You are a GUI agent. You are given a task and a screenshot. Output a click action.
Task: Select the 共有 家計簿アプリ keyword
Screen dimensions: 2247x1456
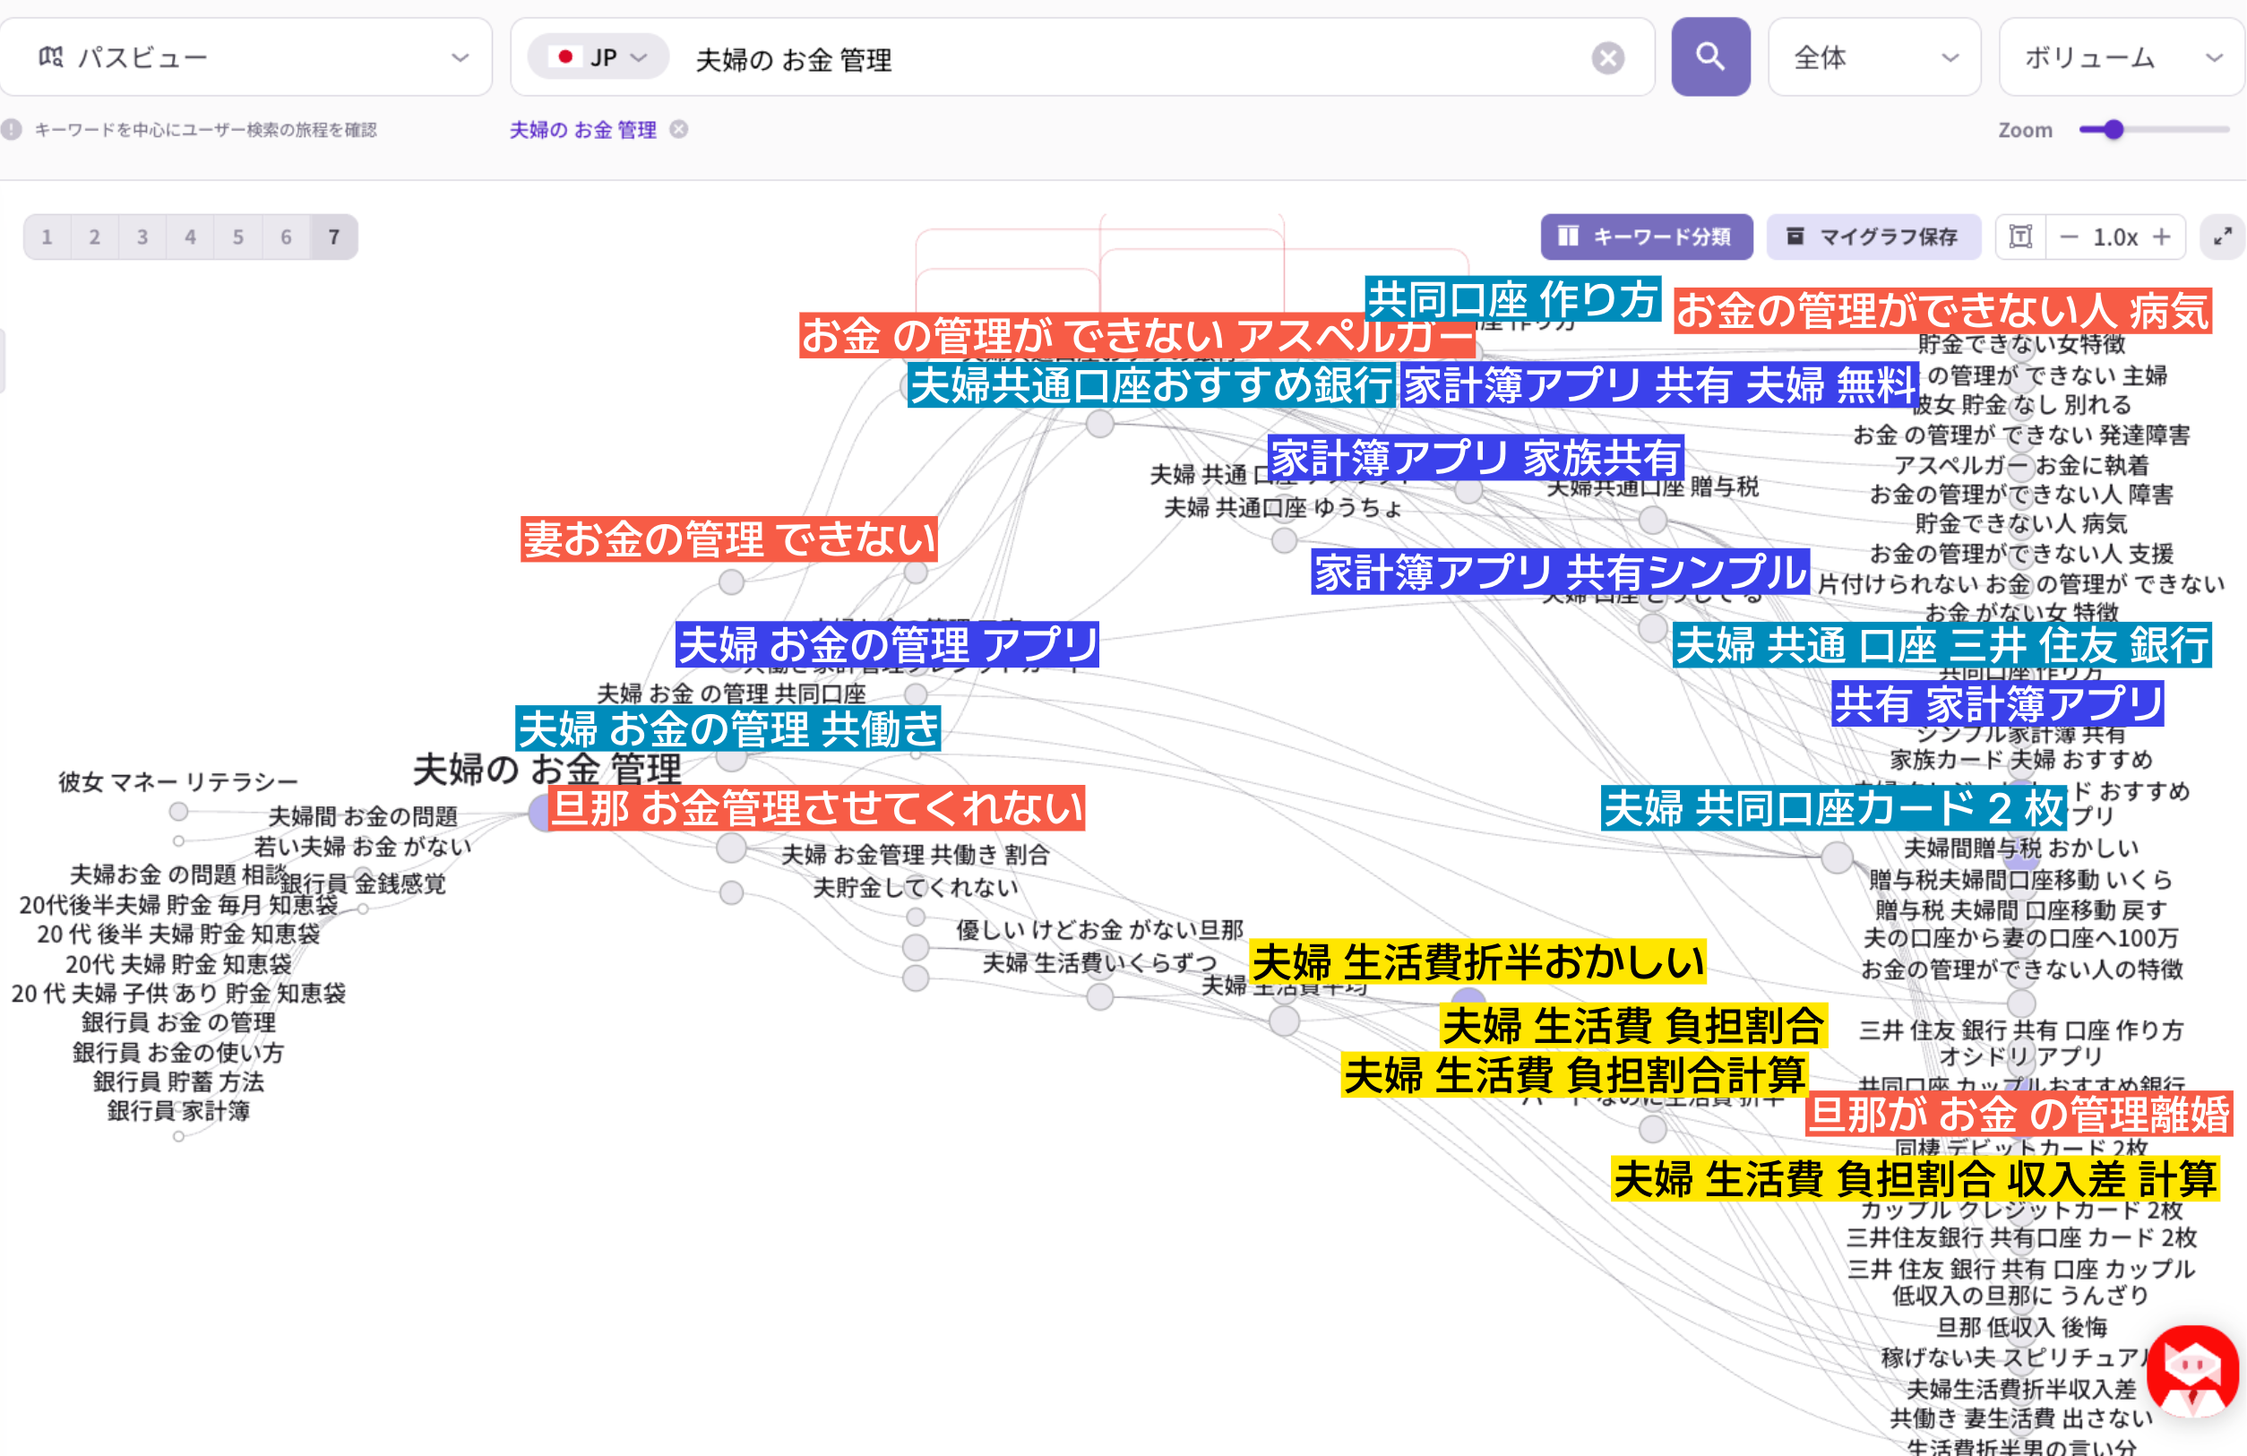(x=1998, y=703)
